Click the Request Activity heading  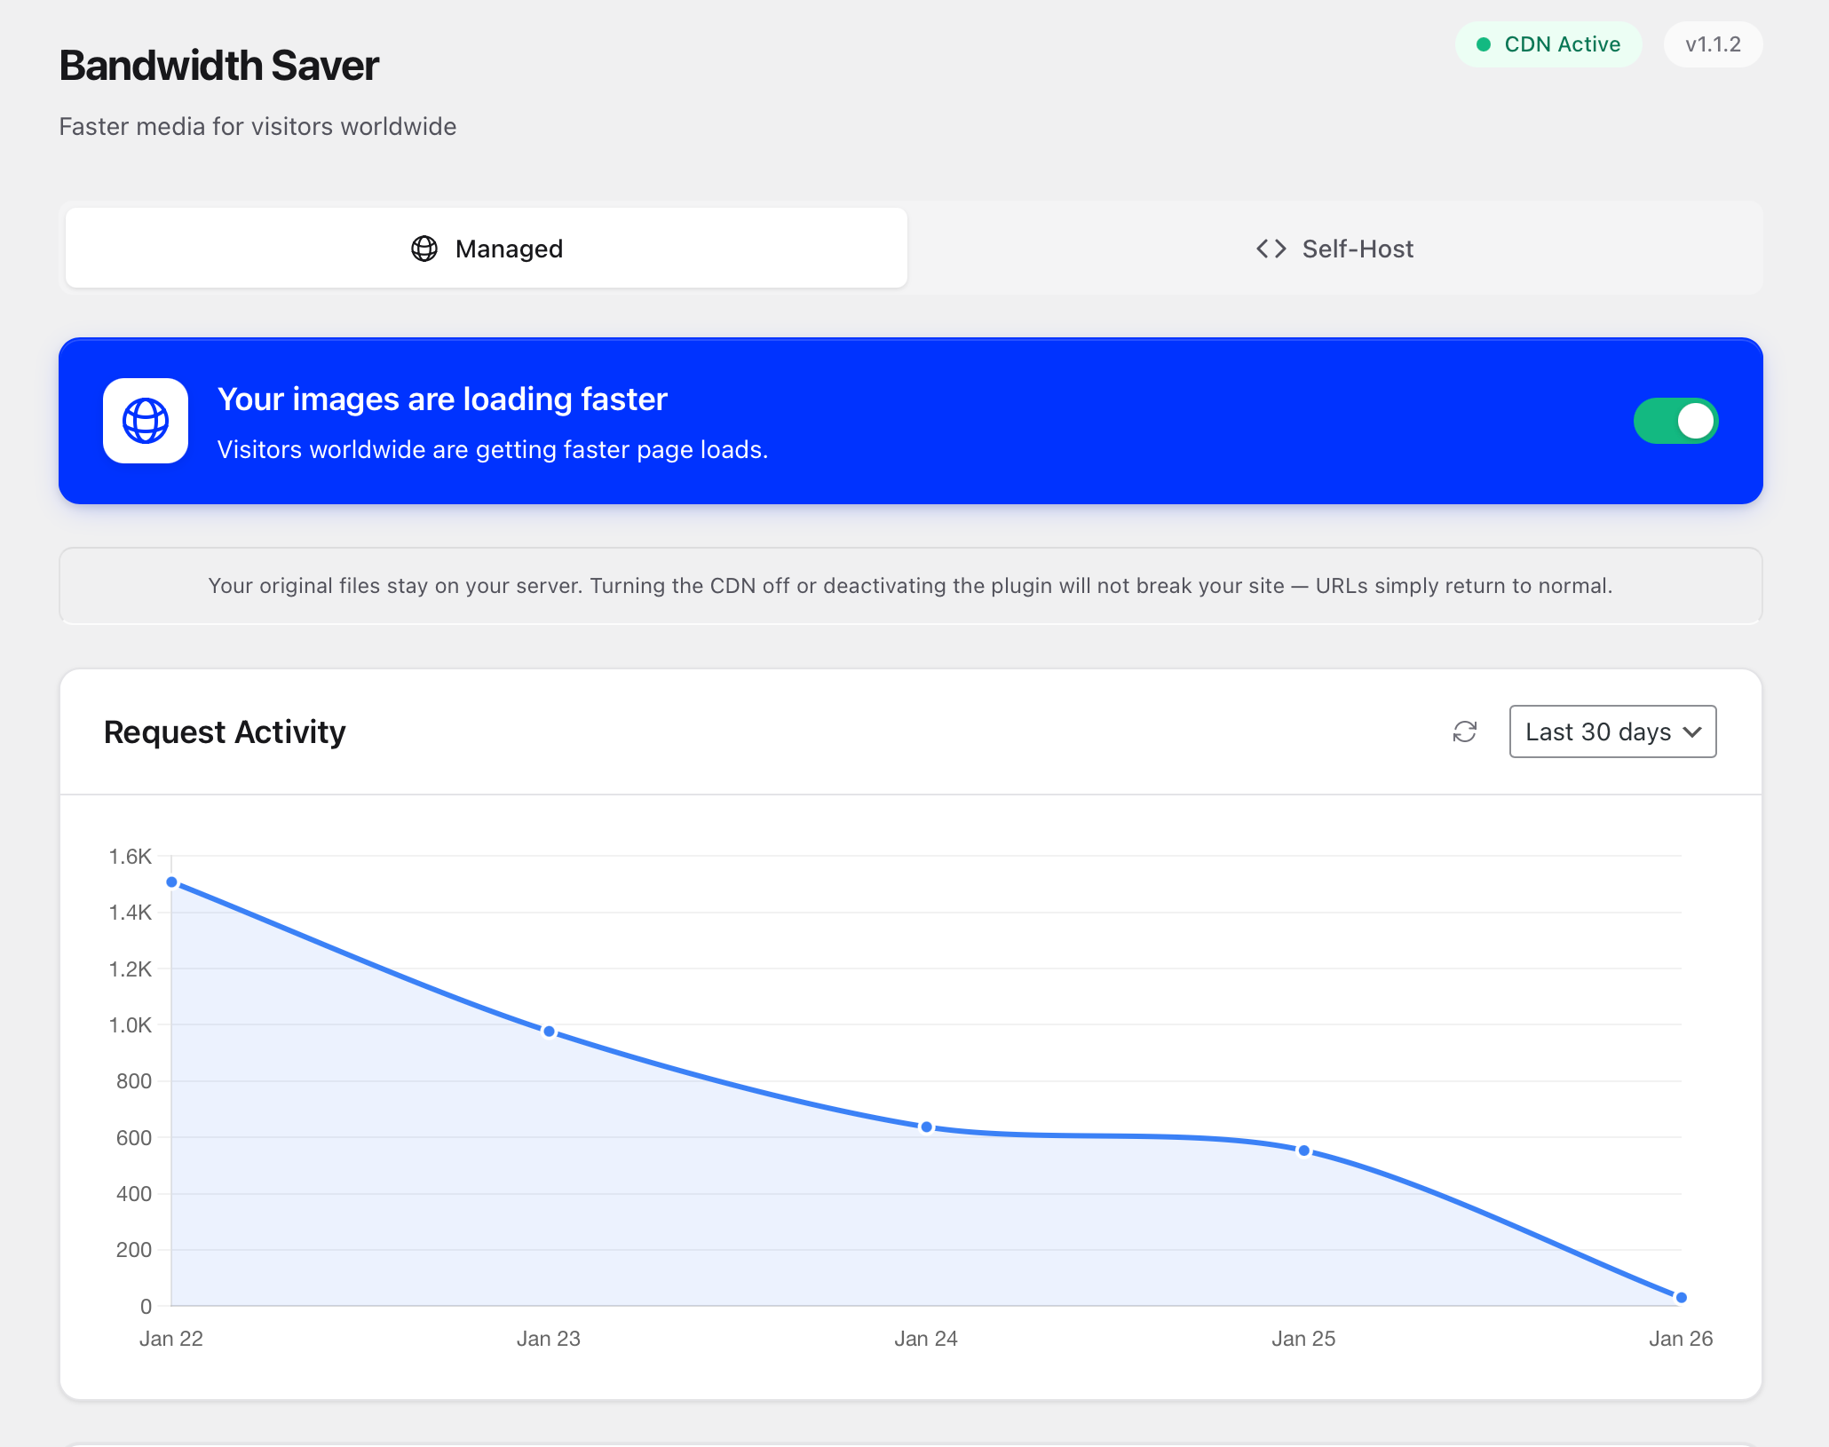tap(225, 732)
